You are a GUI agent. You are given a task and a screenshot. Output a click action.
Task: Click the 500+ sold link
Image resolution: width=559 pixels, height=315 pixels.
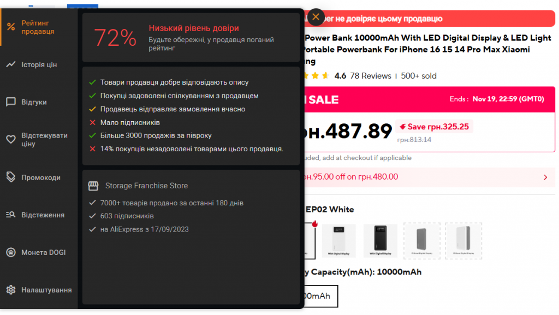pos(421,76)
